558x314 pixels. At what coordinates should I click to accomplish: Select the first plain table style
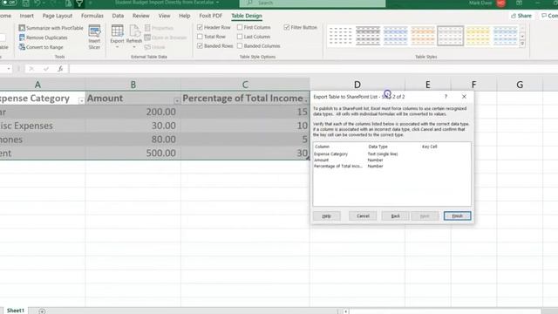click(x=341, y=36)
